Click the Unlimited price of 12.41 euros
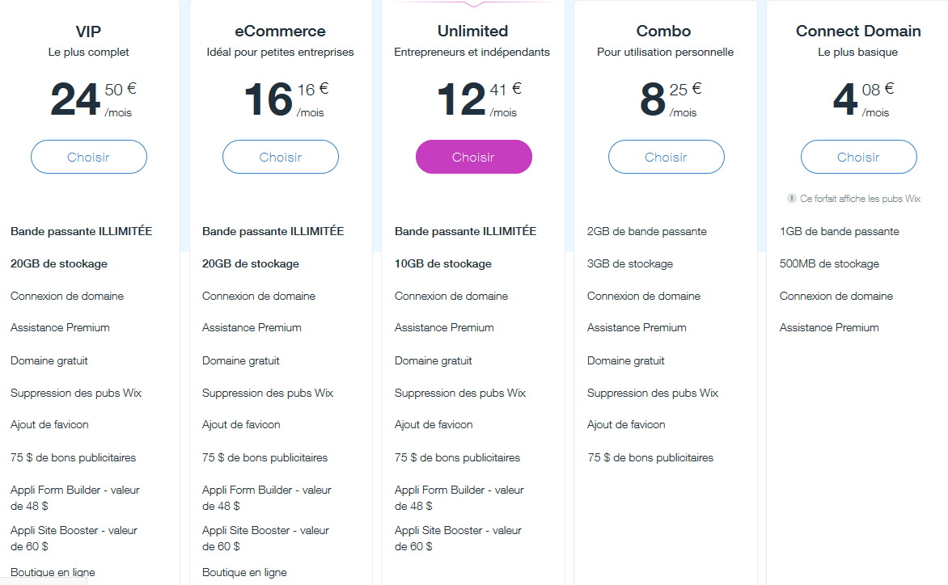 pyautogui.click(x=479, y=99)
